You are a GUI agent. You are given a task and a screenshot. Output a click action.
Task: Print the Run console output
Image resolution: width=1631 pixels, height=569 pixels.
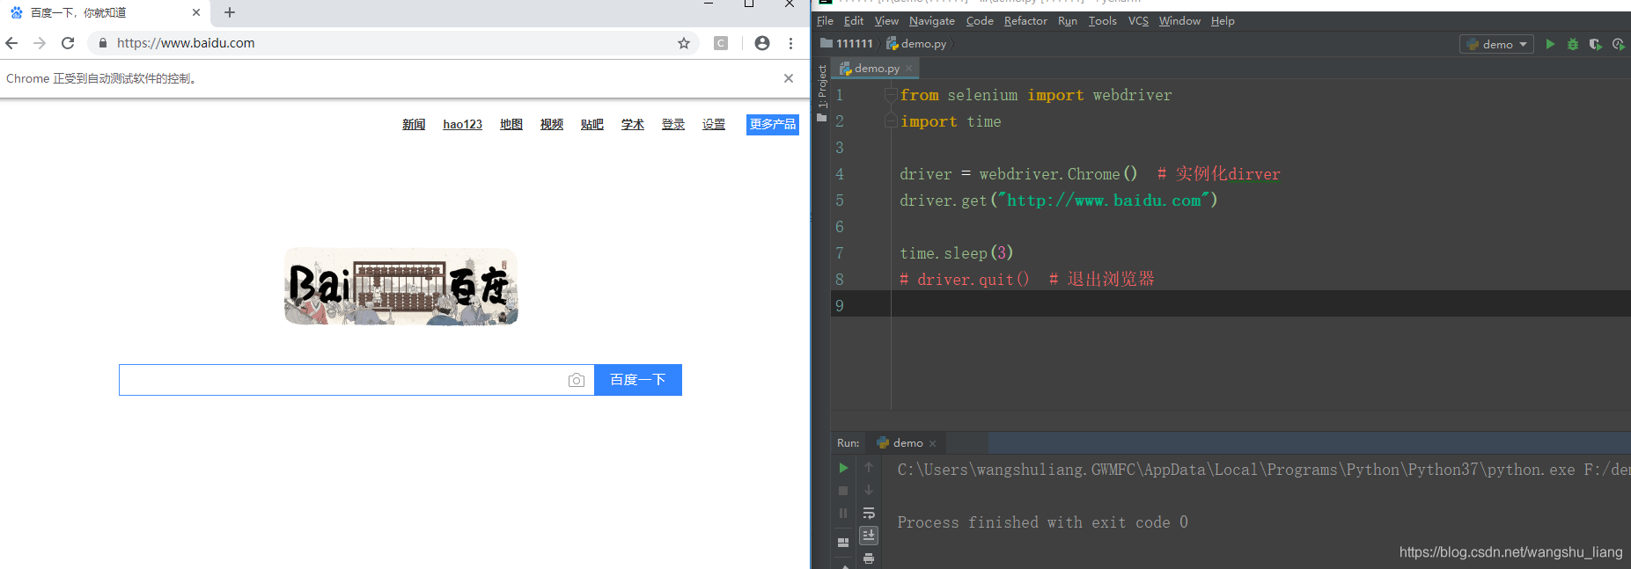(869, 558)
